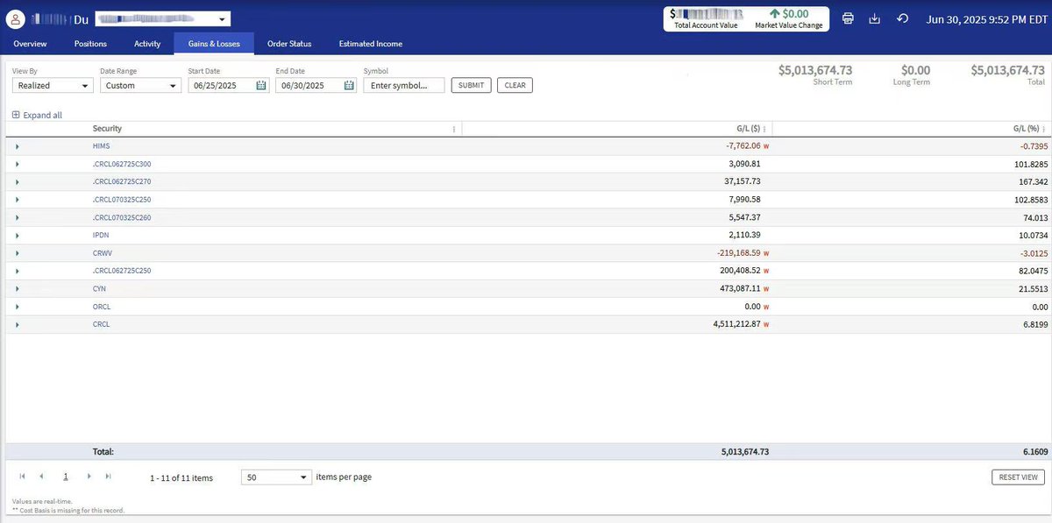
Task: Click the total percent value 6.1609
Action: pyautogui.click(x=1034, y=452)
